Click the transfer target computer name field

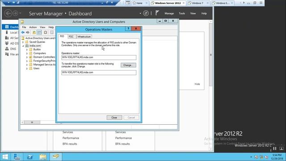click(99, 72)
